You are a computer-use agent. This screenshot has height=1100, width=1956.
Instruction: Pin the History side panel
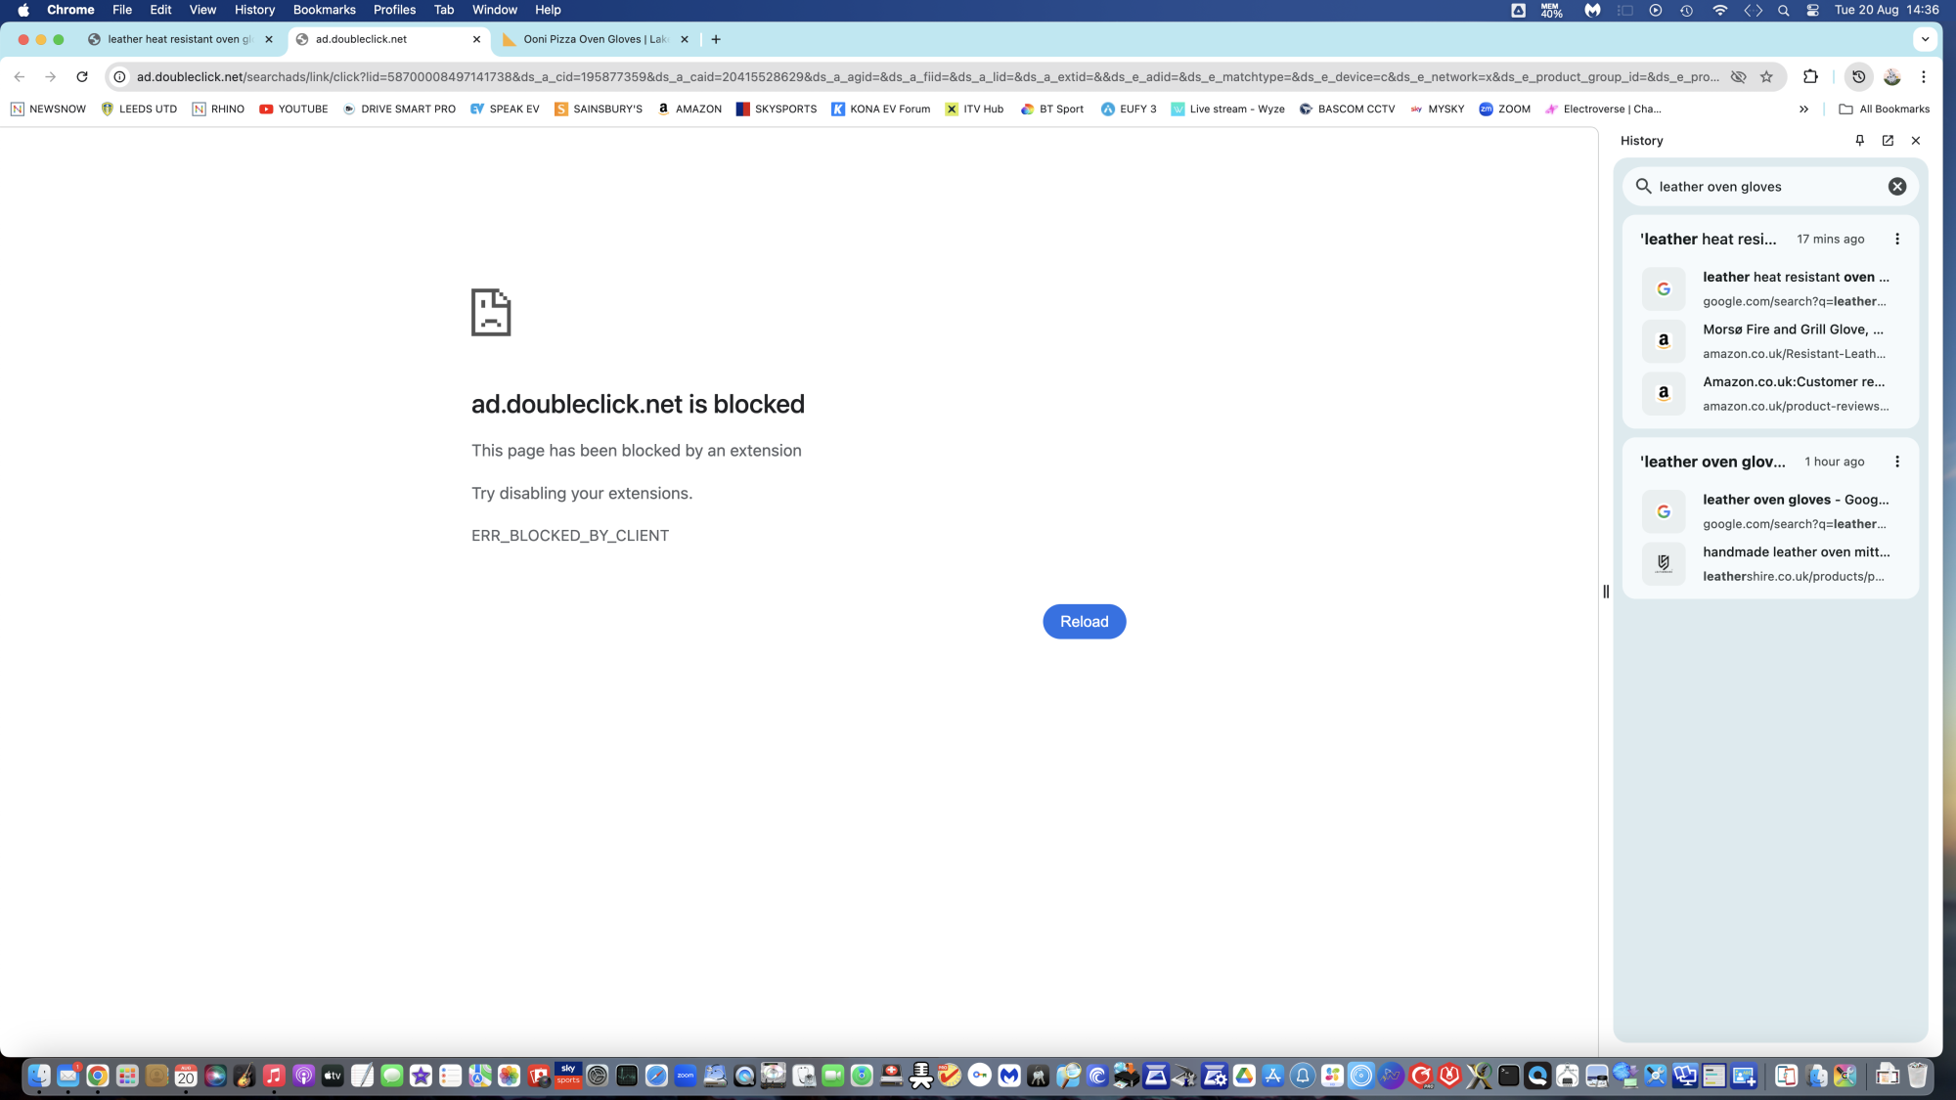[x=1859, y=140]
